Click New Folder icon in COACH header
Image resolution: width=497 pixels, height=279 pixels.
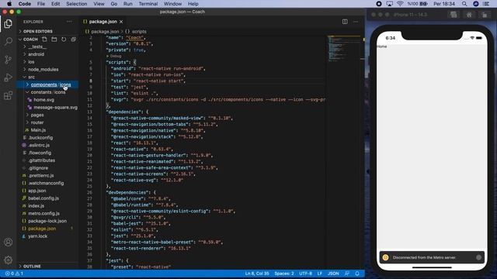click(x=54, y=40)
